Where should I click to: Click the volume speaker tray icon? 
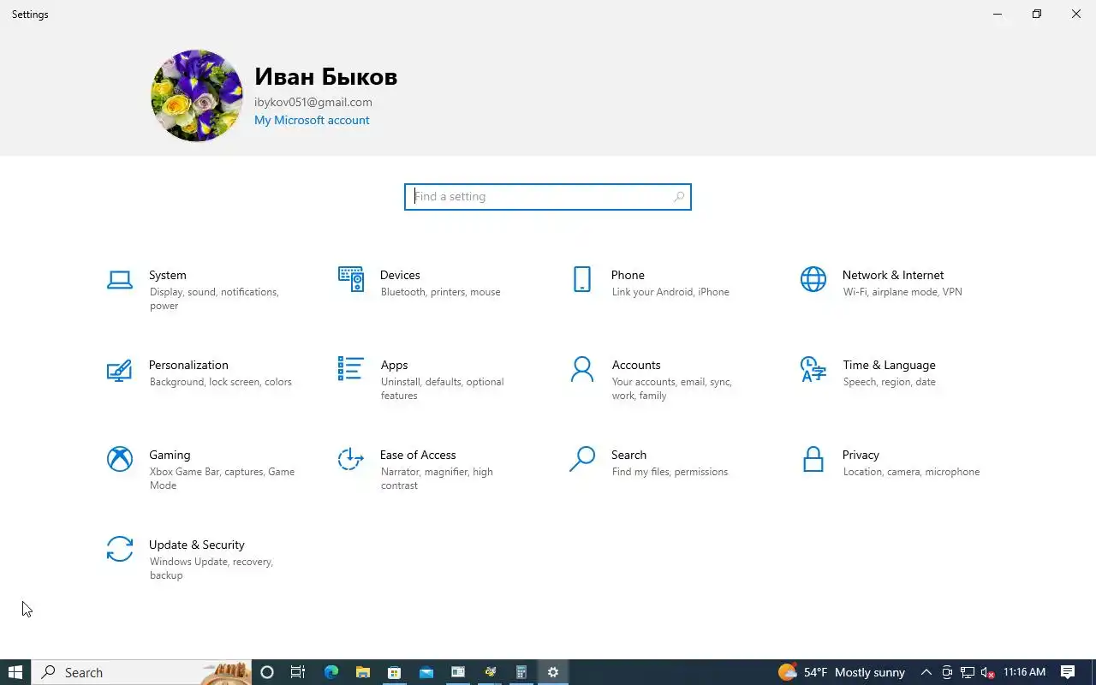coord(987,672)
